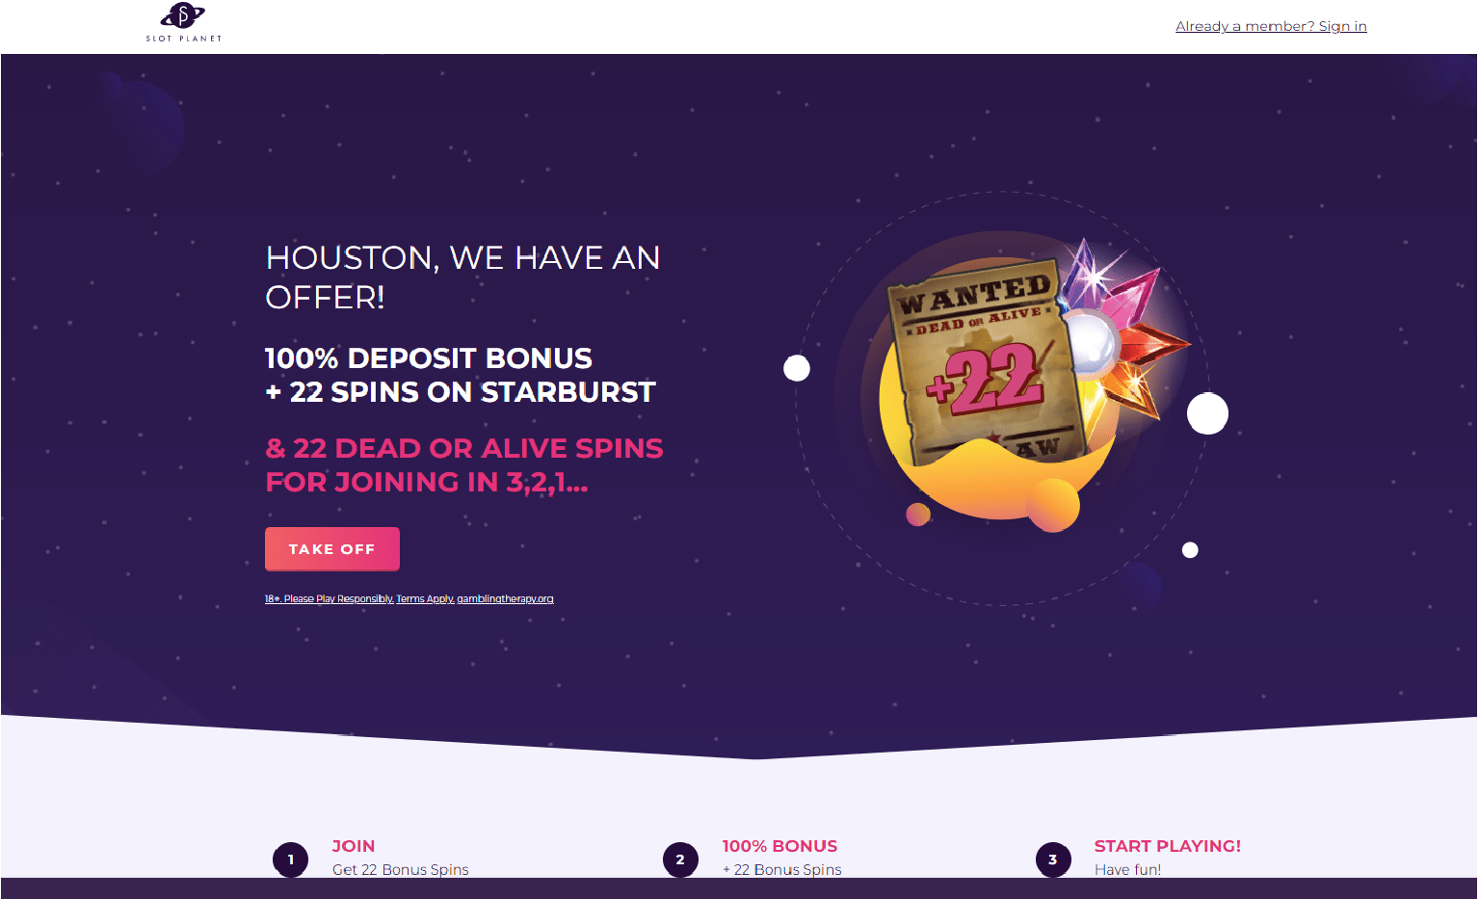
Task: Click the Houston, we have an offer headline
Action: point(462,278)
